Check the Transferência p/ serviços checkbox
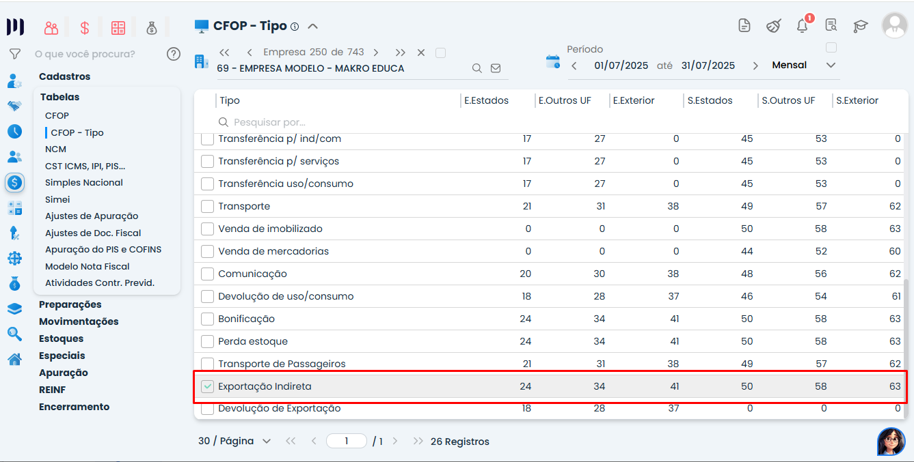Image resolution: width=914 pixels, height=462 pixels. 208,161
